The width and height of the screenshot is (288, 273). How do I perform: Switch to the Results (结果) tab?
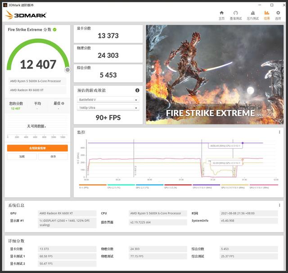click(267, 15)
